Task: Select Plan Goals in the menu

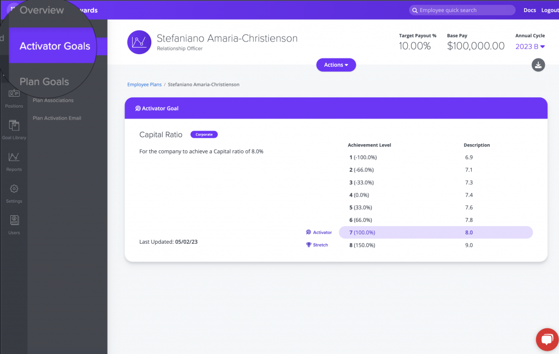Action: click(x=44, y=82)
